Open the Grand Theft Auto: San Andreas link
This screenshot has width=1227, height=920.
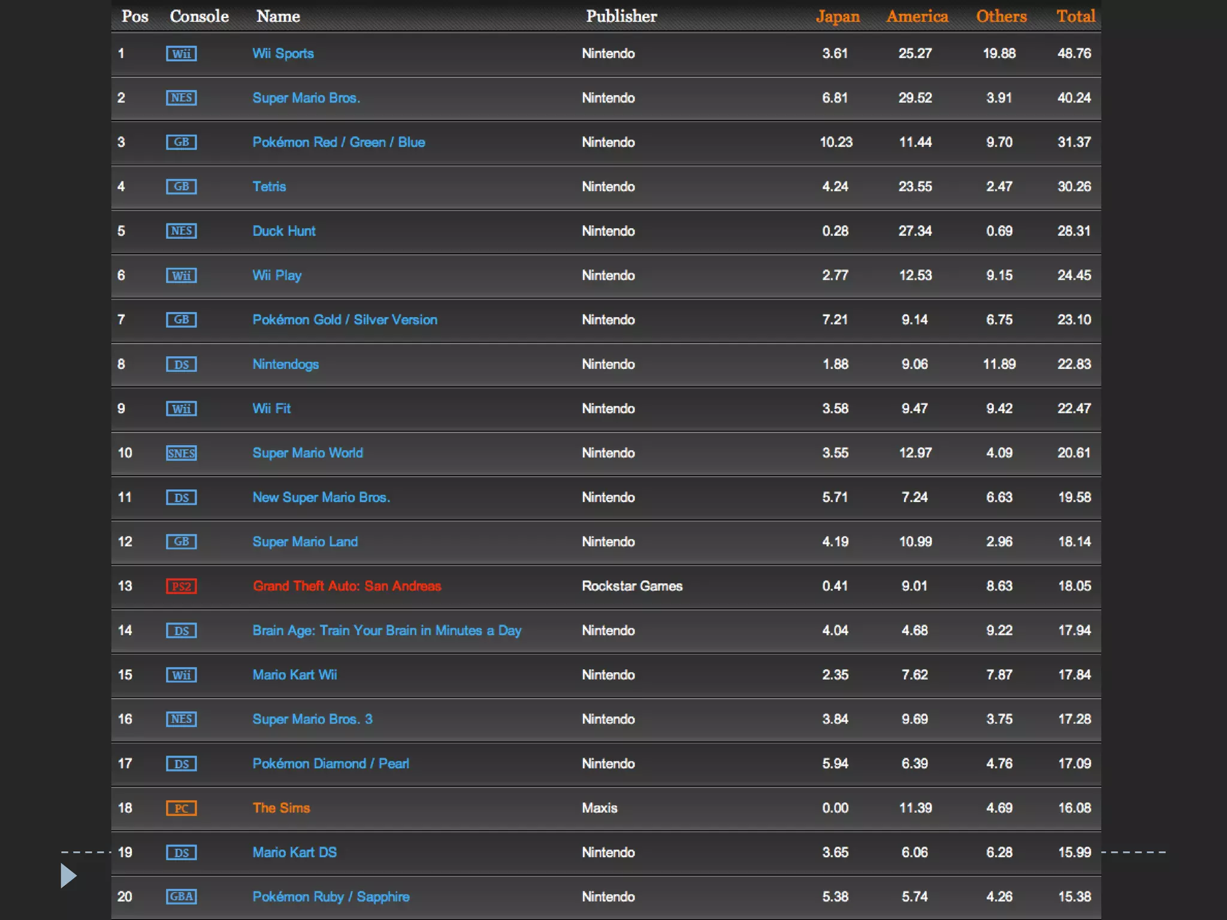(x=347, y=586)
